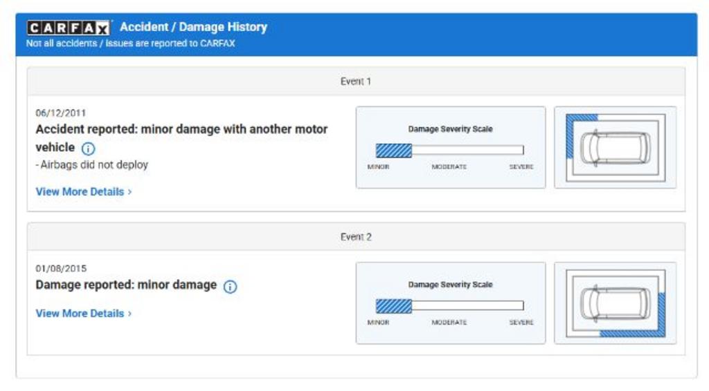Click the 'Not all accidents reported' disclaimer text
This screenshot has height=391, width=709.
tap(130, 44)
